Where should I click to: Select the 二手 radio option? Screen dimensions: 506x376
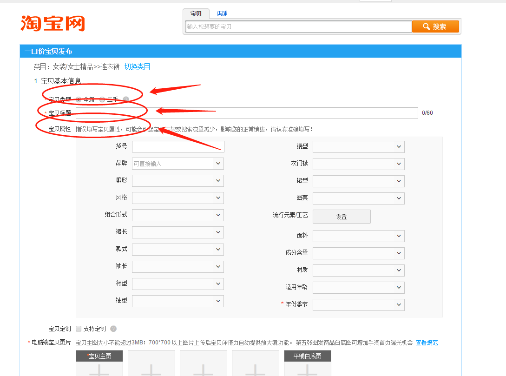coord(102,99)
